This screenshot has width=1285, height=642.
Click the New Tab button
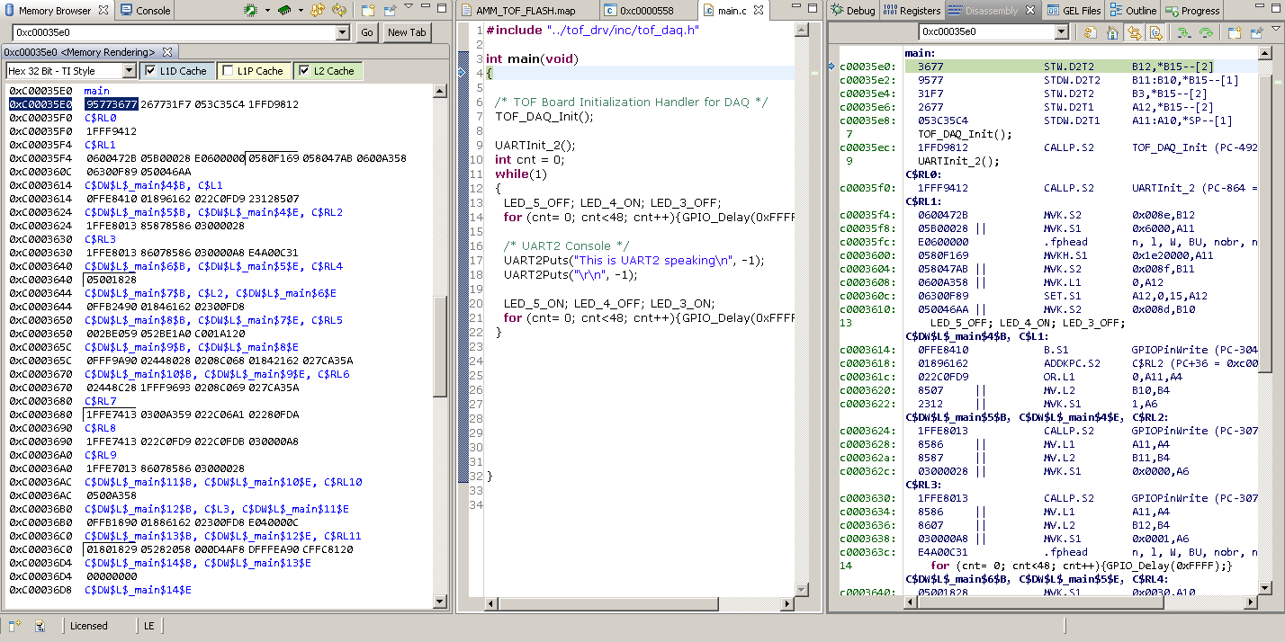(406, 32)
